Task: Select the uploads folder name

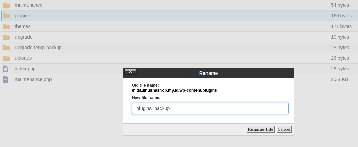Action: (23, 58)
